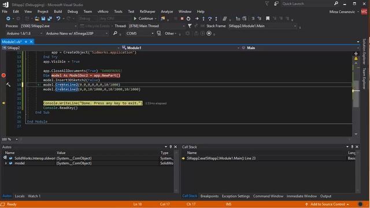Click the Save file floppy icon
Screen dimensions: 370x208
tap(43, 18)
